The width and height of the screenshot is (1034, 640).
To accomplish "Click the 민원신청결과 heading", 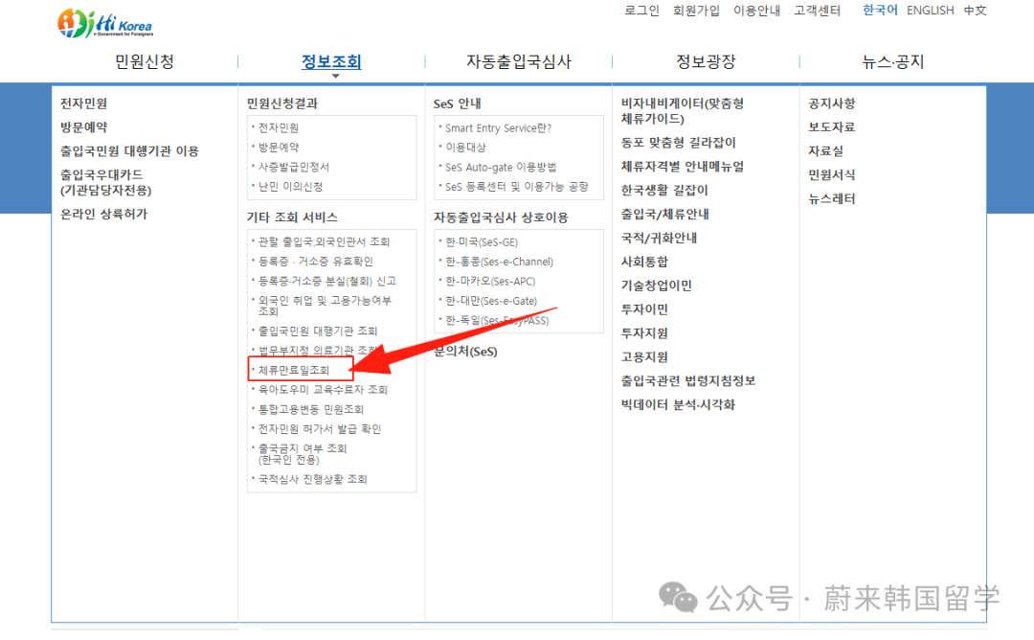I will point(282,103).
